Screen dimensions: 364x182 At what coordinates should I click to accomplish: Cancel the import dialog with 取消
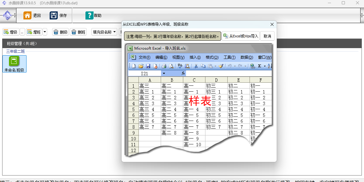tap(267, 36)
